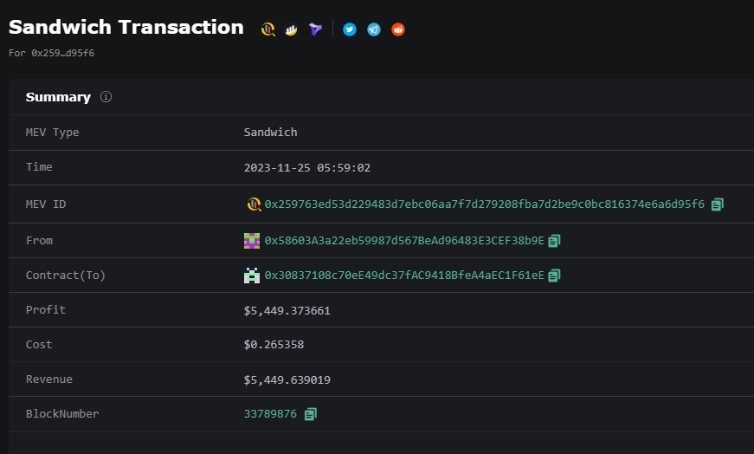Copy the Contract(To) address
This screenshot has width=754, height=454.
coord(555,276)
